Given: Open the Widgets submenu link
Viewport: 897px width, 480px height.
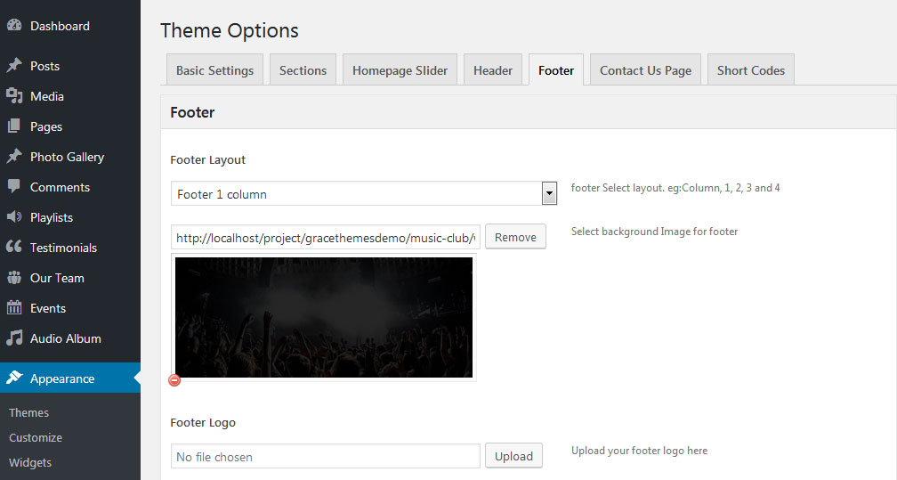Looking at the screenshot, I should click(x=30, y=462).
